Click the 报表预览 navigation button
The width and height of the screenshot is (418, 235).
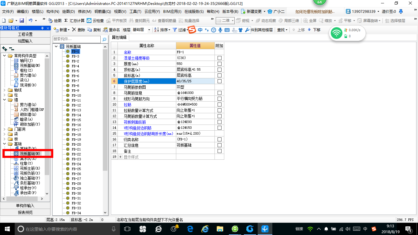[x=25, y=212]
